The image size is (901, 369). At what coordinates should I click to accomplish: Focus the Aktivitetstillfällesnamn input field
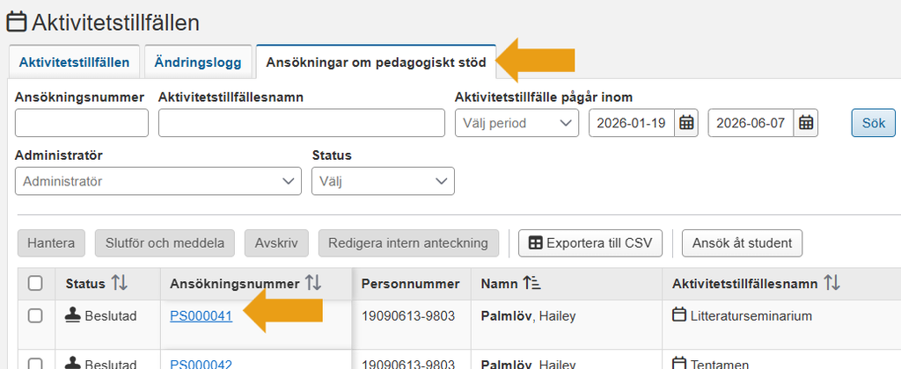302,123
